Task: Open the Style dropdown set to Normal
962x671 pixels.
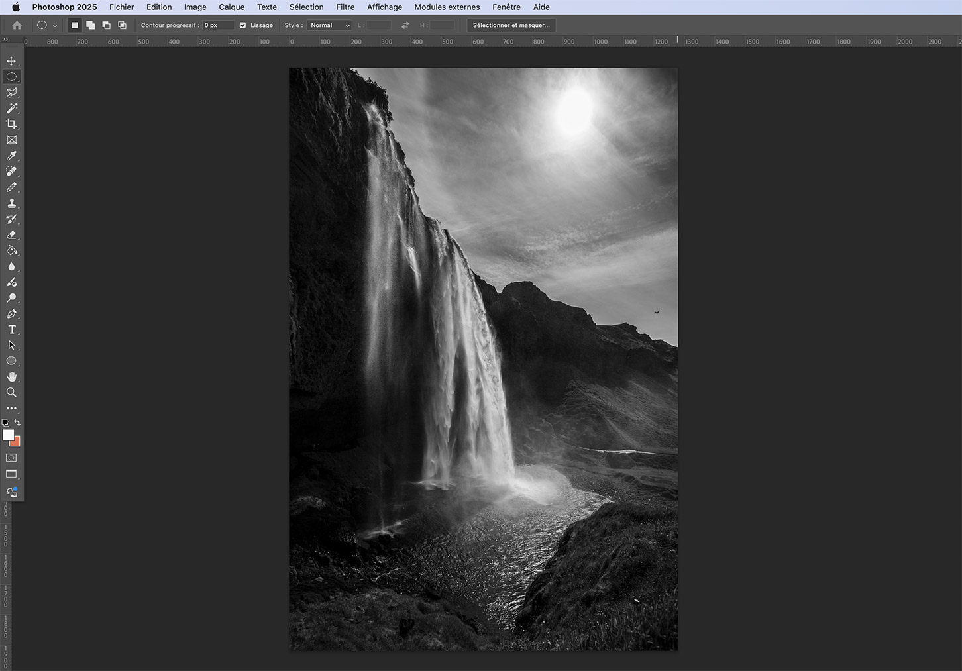Action: click(329, 25)
